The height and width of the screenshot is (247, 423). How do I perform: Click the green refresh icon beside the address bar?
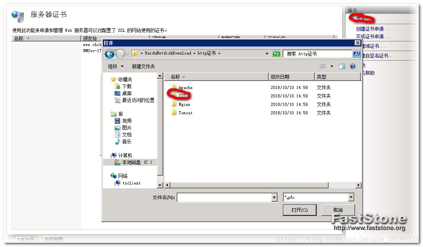pyautogui.click(x=276, y=54)
